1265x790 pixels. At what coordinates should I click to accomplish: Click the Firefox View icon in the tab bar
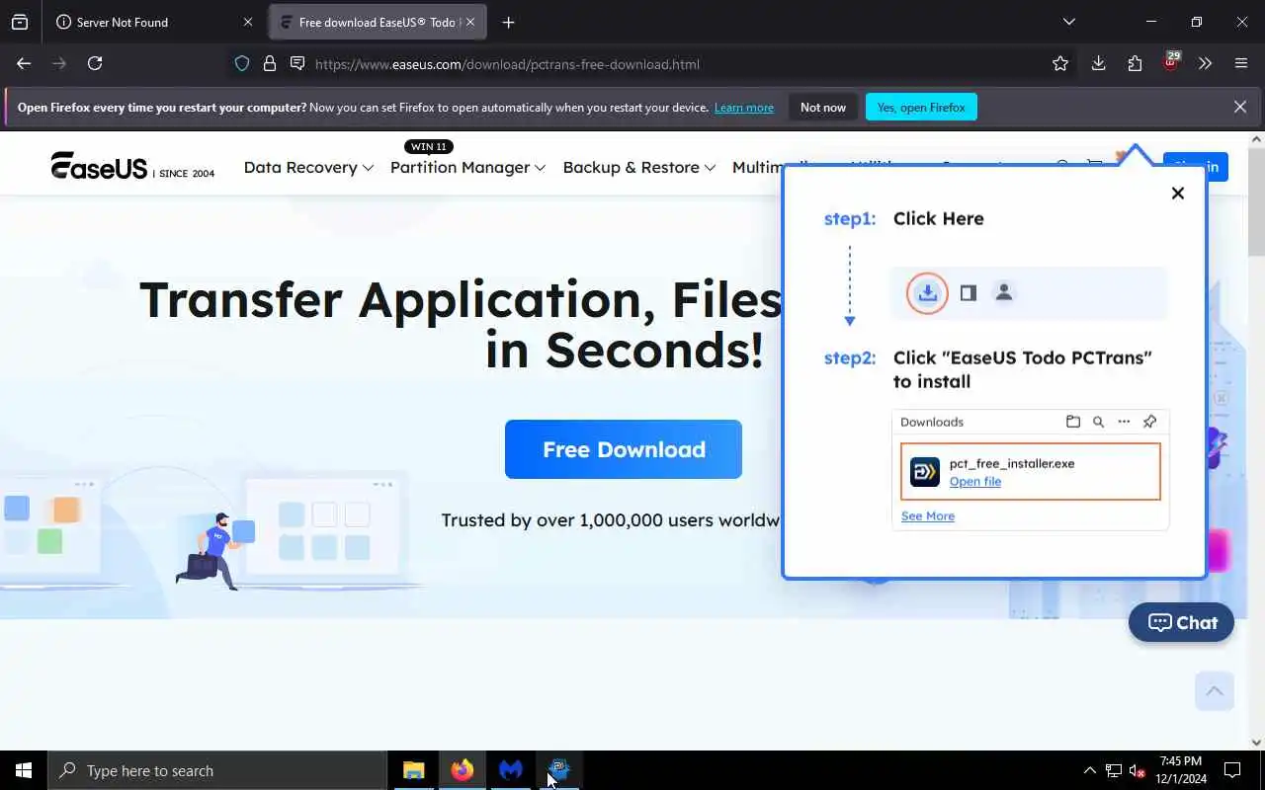tap(20, 22)
